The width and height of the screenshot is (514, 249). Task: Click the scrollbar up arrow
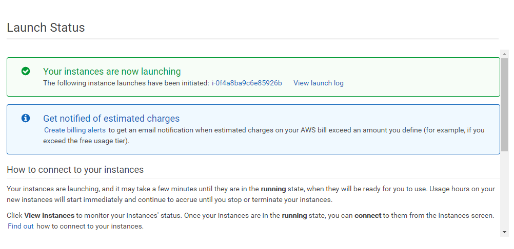pos(505,54)
